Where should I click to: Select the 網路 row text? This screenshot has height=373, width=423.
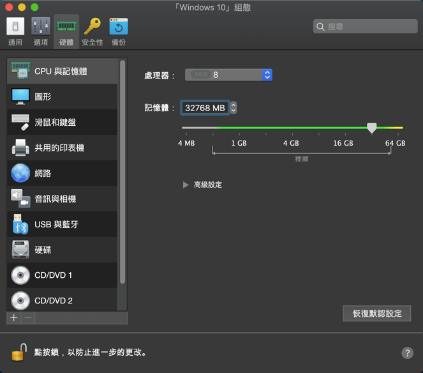(43, 173)
